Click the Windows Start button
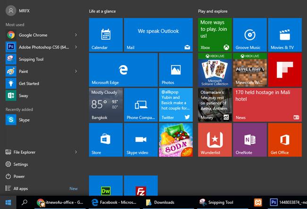The height and width of the screenshot is (209, 307). 8,202
